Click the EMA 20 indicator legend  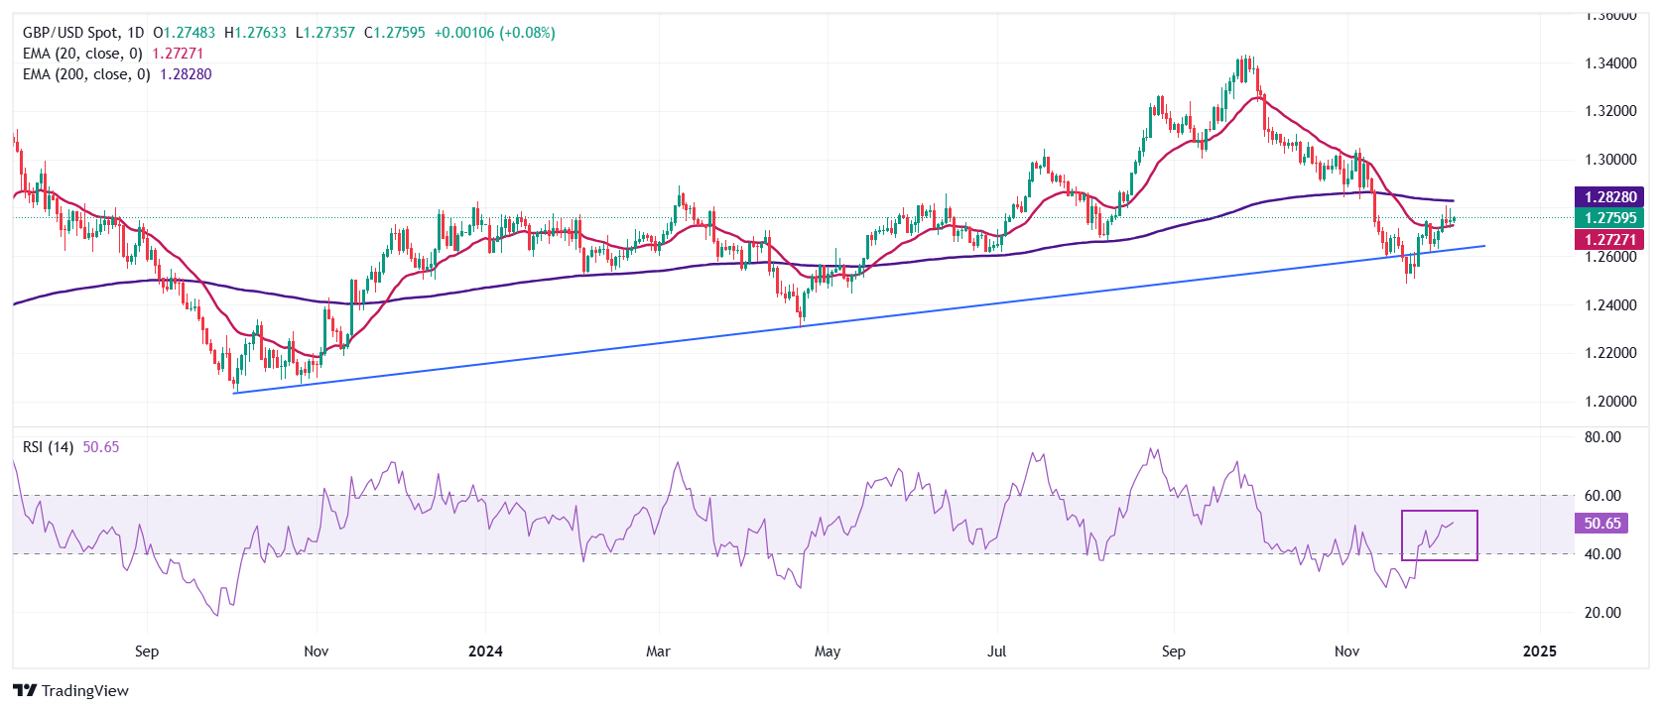[82, 54]
